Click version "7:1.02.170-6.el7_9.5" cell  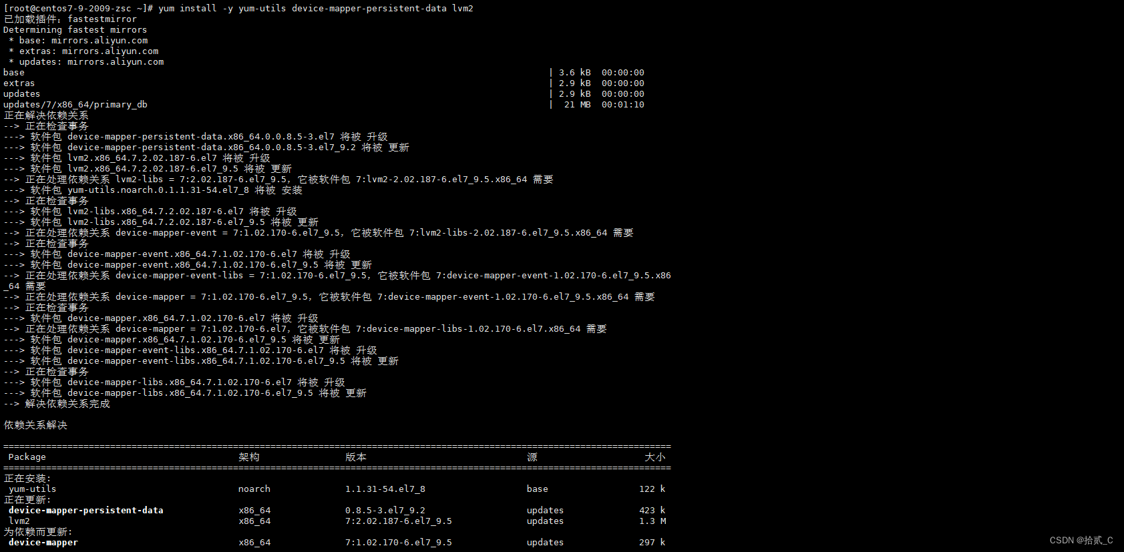point(399,543)
